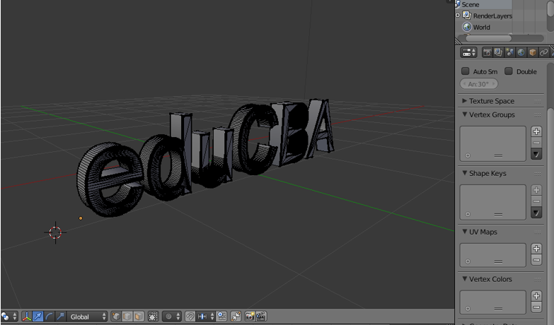The width and height of the screenshot is (554, 325).
Task: Toggle automerge editing icon
Action: pos(236,317)
